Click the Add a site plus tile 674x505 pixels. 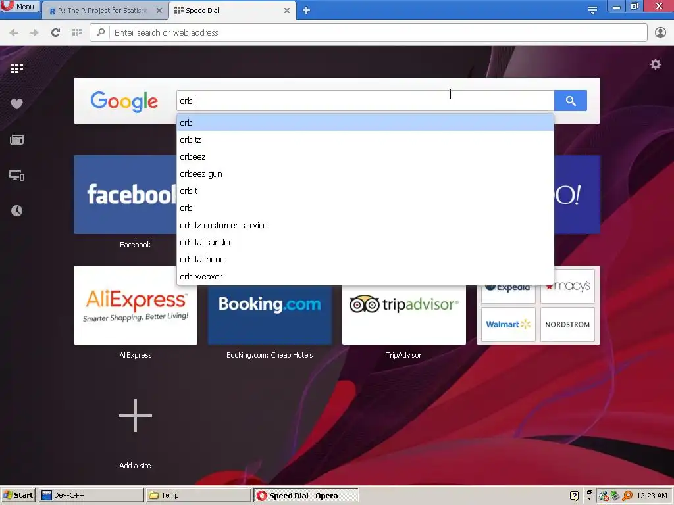pyautogui.click(x=136, y=416)
